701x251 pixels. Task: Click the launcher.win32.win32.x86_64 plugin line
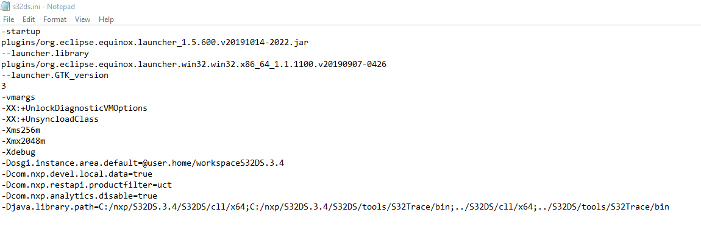(x=194, y=65)
